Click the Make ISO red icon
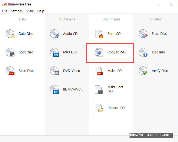Screen dimensions: 178x142 click(99, 71)
